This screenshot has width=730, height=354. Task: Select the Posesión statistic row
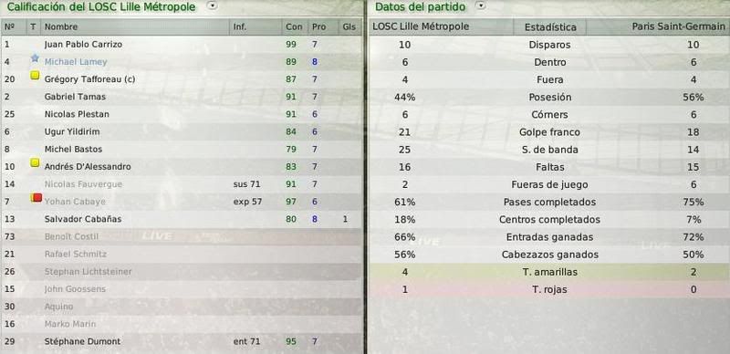click(x=550, y=98)
